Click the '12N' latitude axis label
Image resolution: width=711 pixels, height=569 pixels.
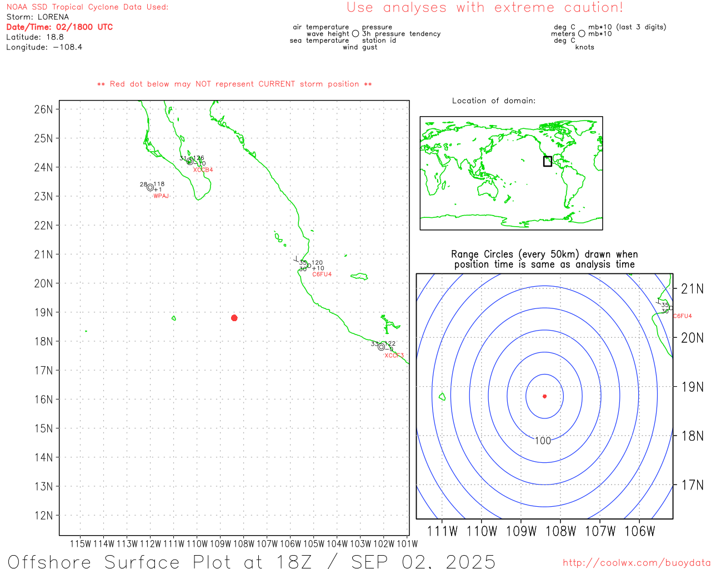(x=43, y=515)
